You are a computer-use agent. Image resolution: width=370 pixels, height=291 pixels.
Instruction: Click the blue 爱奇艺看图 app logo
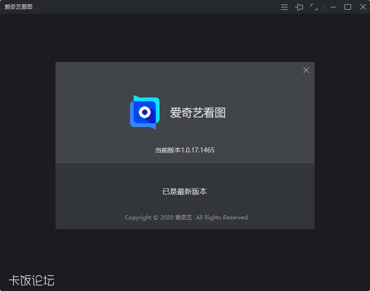[x=144, y=112]
